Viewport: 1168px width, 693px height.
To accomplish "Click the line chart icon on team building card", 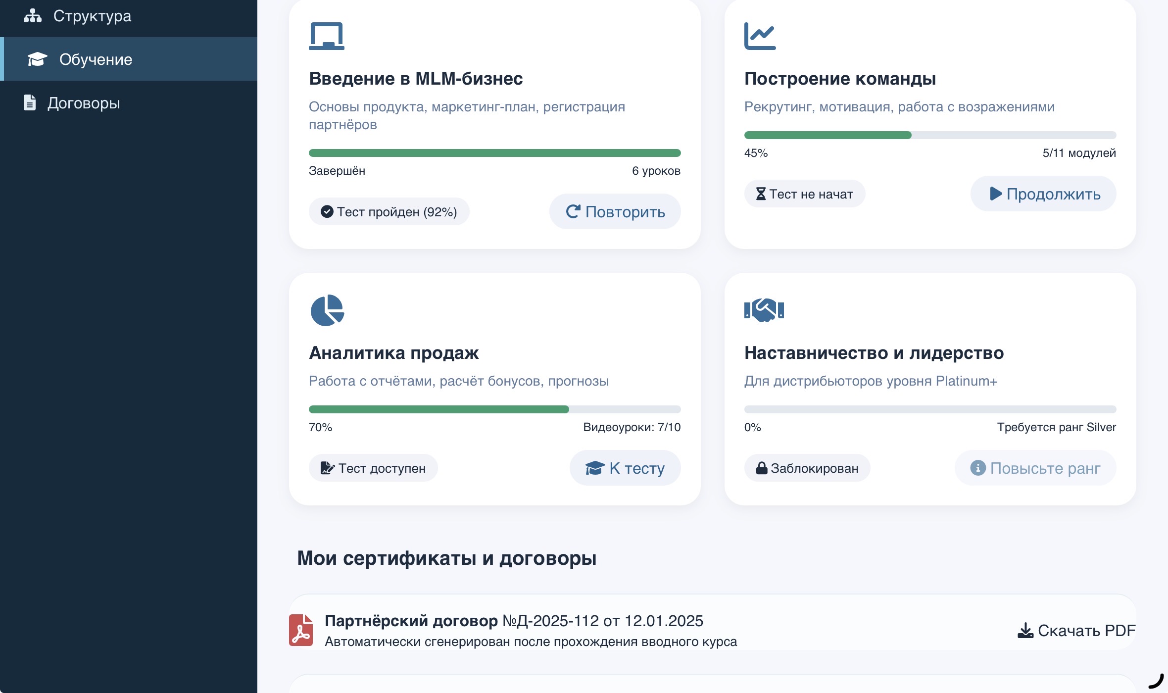I will tap(761, 36).
